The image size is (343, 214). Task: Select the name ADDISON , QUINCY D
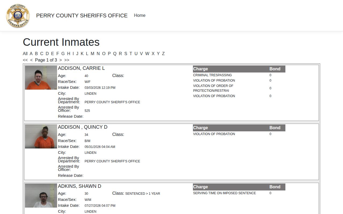pos(83,127)
